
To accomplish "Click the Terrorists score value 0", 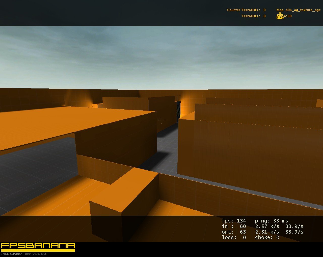I will [x=264, y=16].
